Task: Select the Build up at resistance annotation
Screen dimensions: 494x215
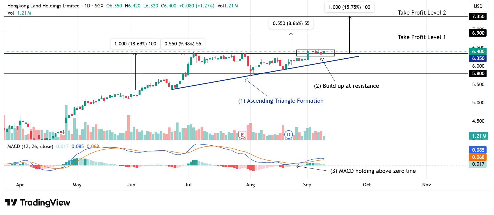Action: (x=346, y=86)
